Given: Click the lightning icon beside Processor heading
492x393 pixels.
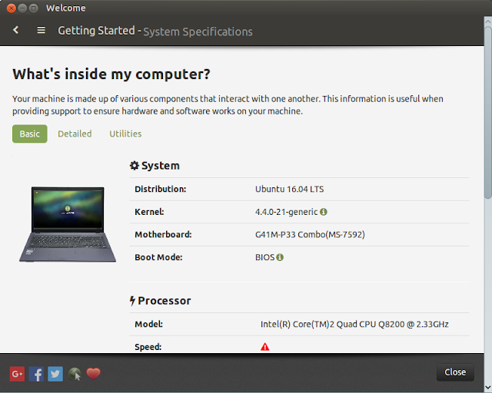Looking at the screenshot, I should point(132,301).
